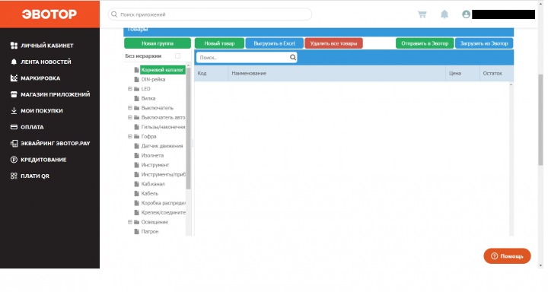548x292 pixels.
Task: Click the Эквайринг Эвотор.PAY terminal icon
Action: pyautogui.click(x=14, y=143)
